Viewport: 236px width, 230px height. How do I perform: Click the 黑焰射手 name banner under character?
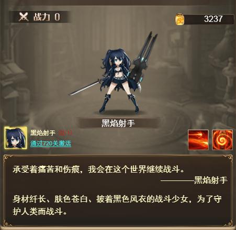point(118,123)
